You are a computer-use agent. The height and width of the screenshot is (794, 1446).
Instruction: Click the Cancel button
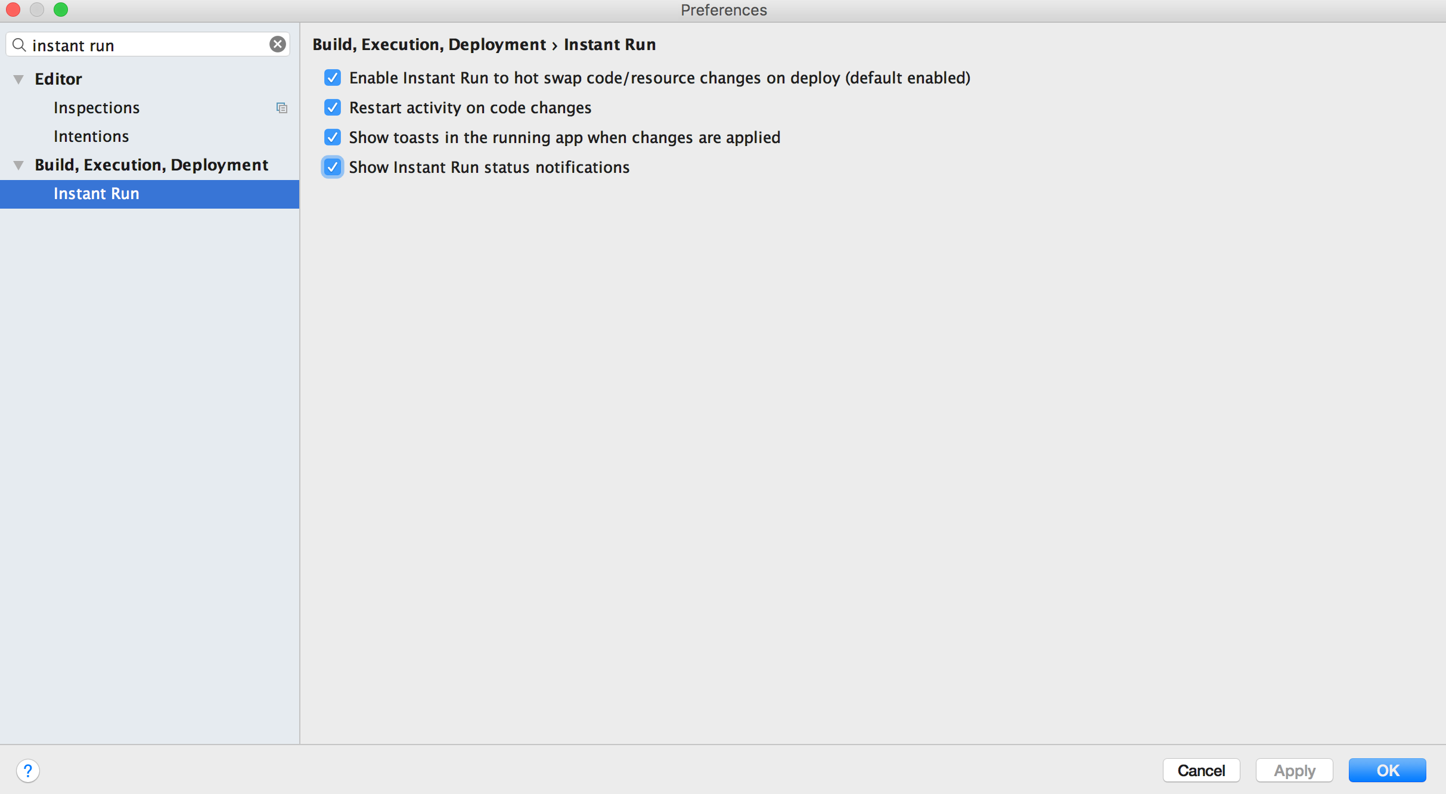(1201, 770)
